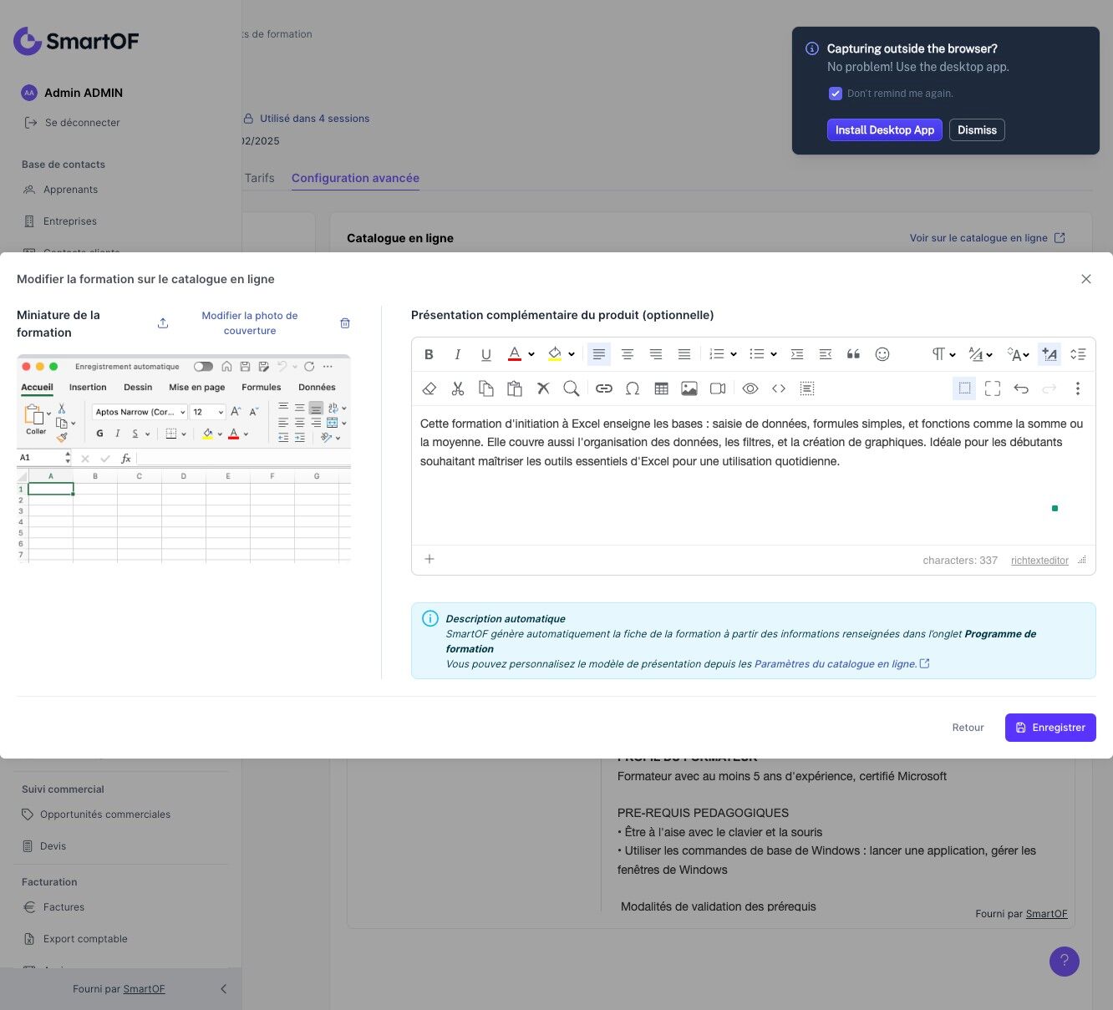Click Retour to go back
This screenshot has width=1113, height=1010.
(968, 728)
